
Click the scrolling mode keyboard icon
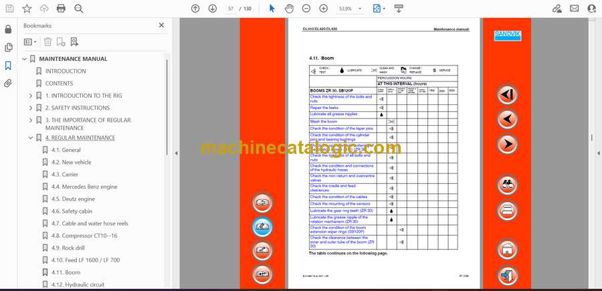(x=399, y=9)
